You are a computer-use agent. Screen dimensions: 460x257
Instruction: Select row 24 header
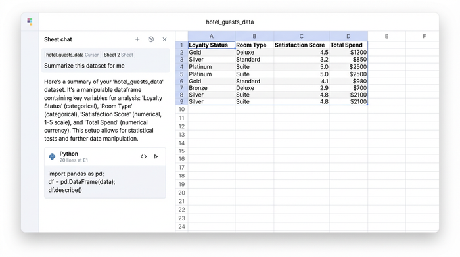point(181,227)
